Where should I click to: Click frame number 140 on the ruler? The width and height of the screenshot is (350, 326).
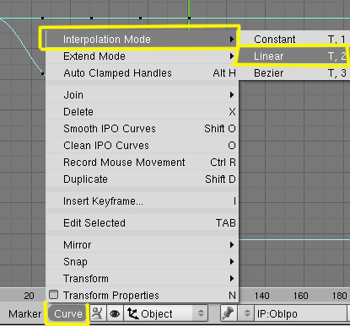(x=261, y=296)
